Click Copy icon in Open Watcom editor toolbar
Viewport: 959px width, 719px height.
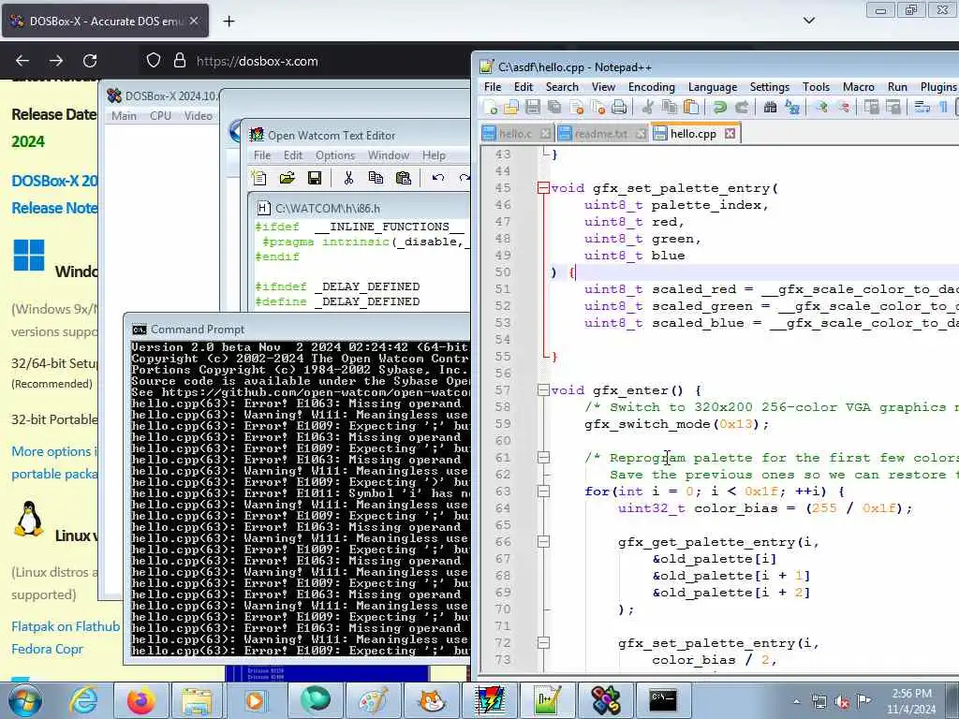point(376,178)
